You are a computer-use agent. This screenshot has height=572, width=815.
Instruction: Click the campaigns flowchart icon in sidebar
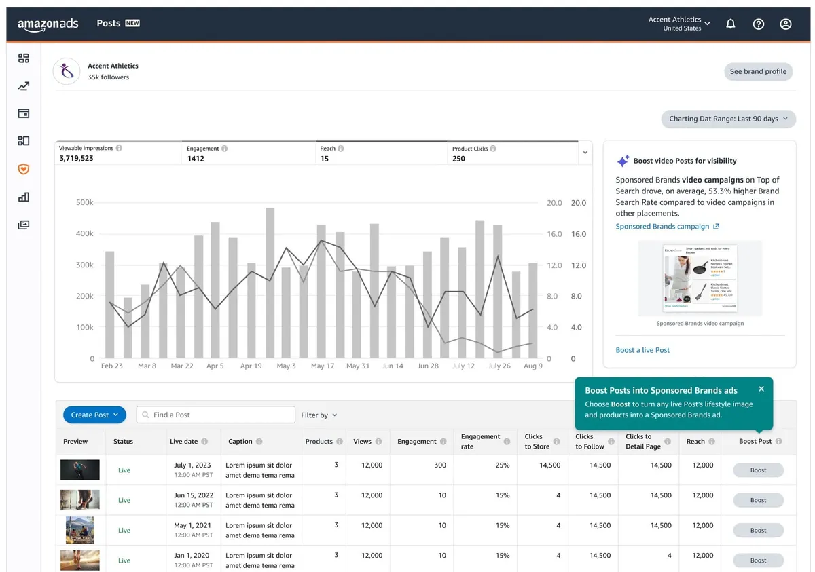(x=23, y=140)
